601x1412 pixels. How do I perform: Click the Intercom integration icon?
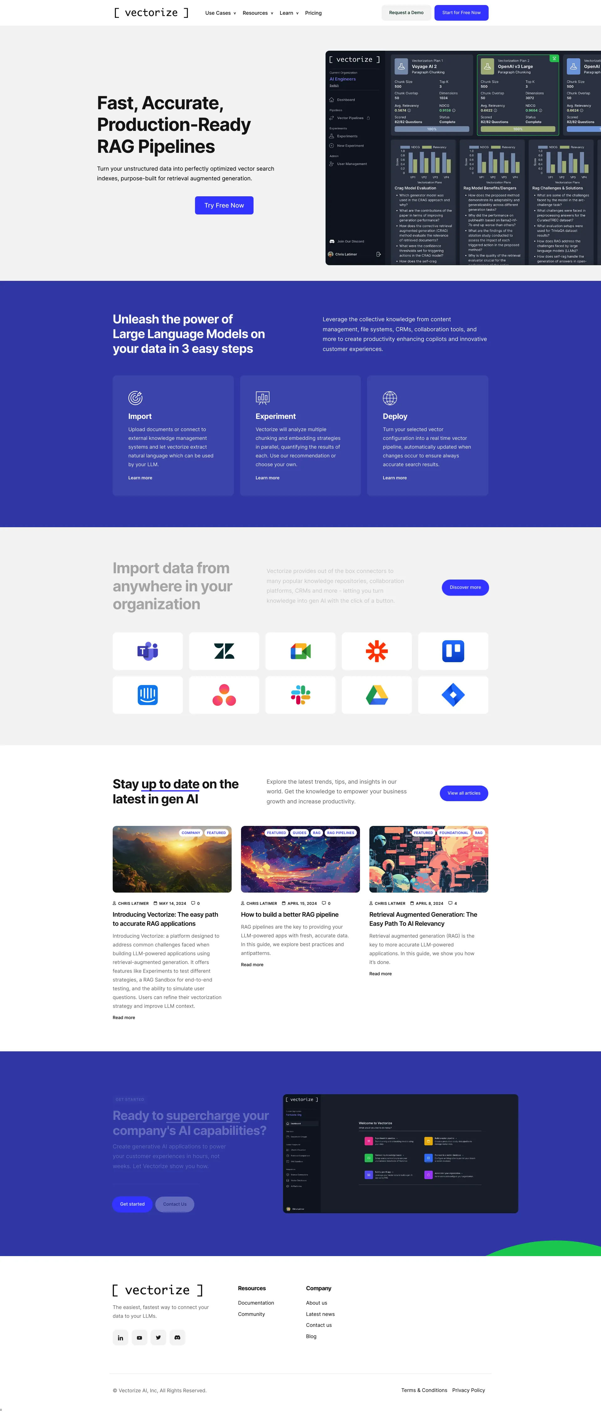148,694
